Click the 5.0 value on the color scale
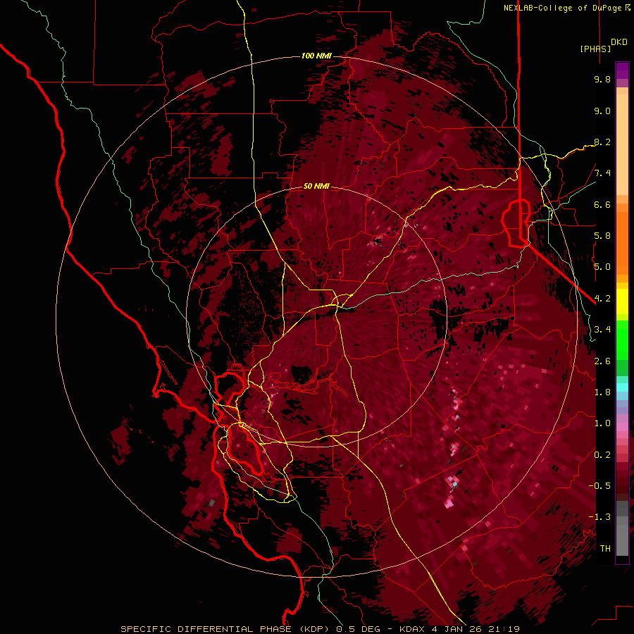This screenshot has width=634, height=634. (602, 267)
